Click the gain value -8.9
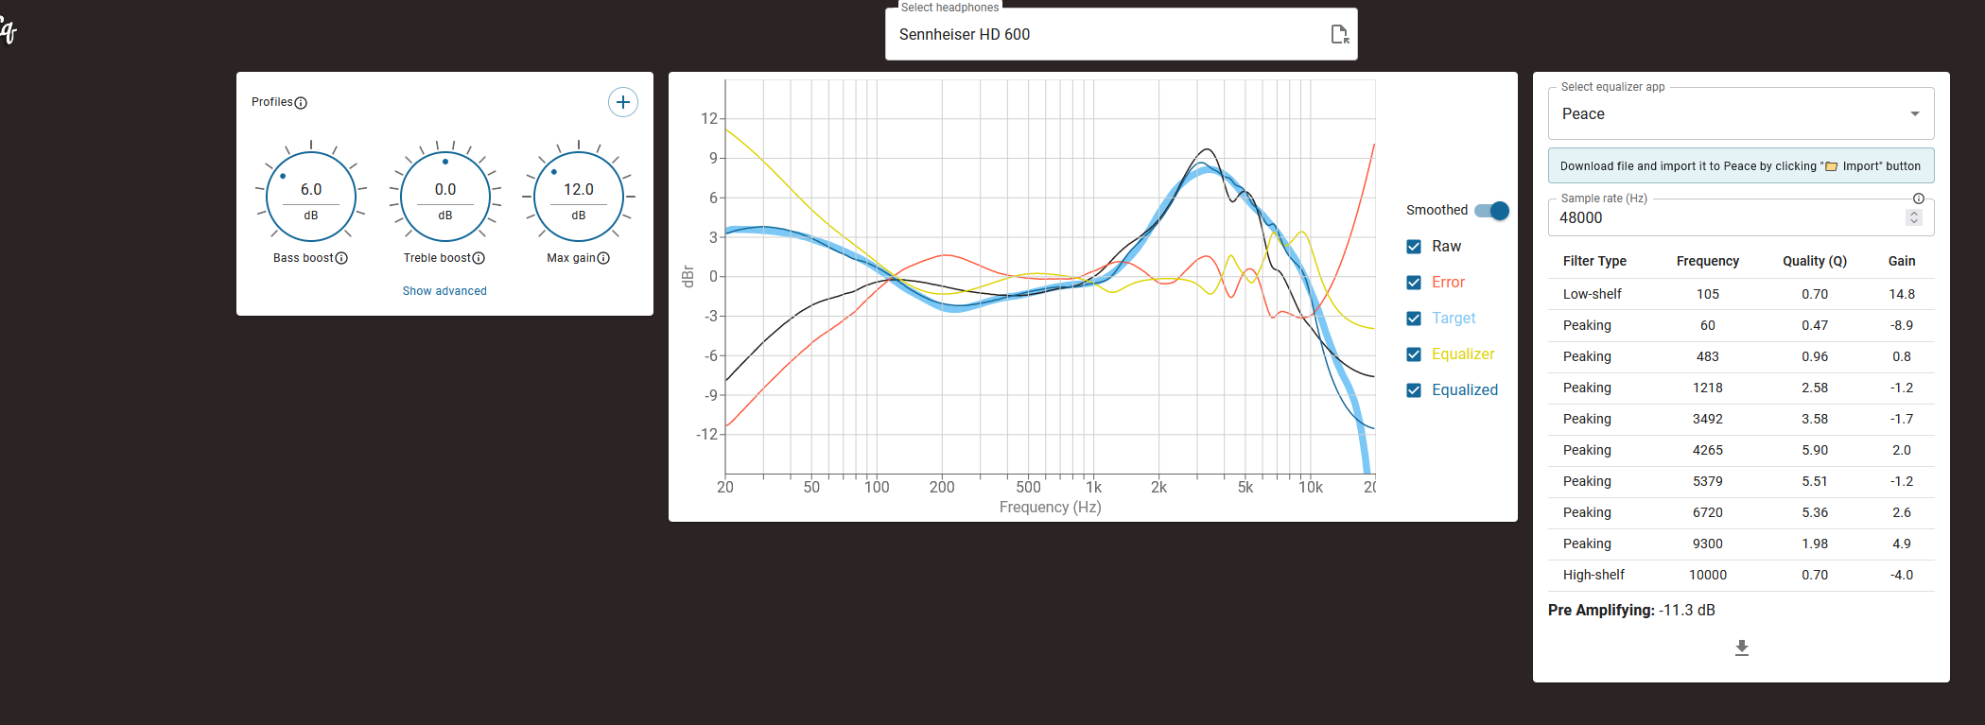The height and width of the screenshot is (725, 1985). 1902,325
